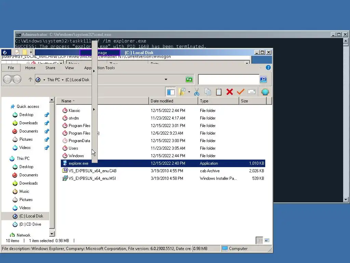Open the folder options dropdown arrow

[x=189, y=92]
